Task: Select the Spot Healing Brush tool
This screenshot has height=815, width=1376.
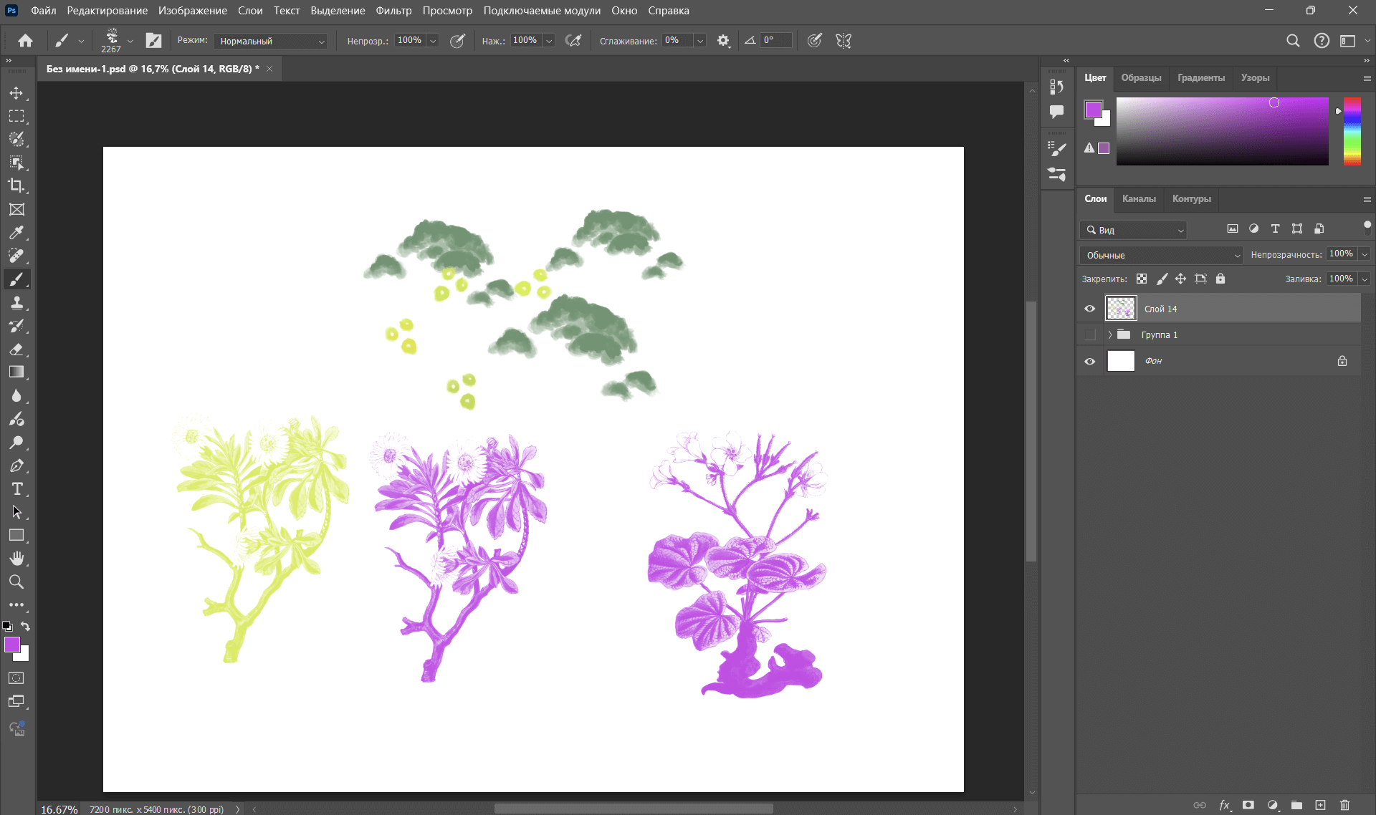Action: (x=16, y=256)
